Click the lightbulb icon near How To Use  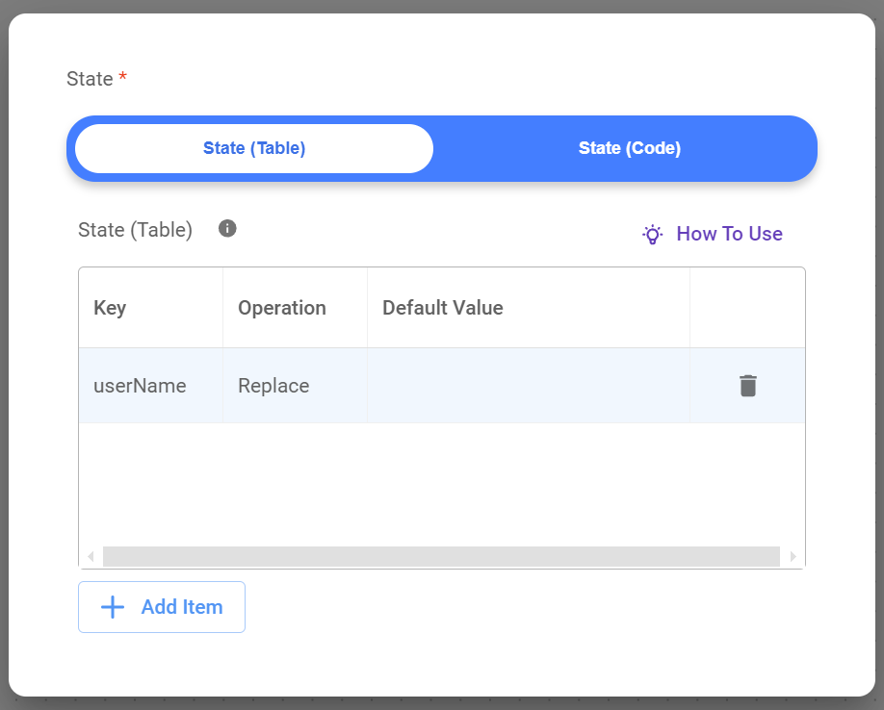[653, 234]
